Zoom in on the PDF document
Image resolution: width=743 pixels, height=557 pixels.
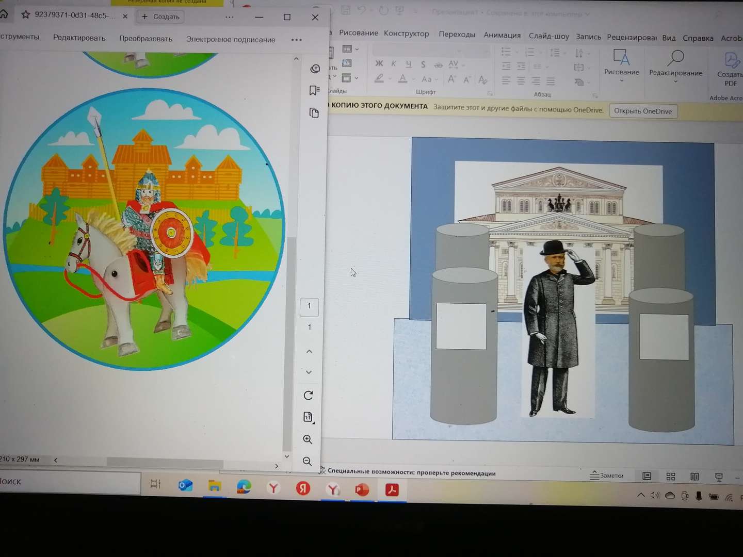308,439
